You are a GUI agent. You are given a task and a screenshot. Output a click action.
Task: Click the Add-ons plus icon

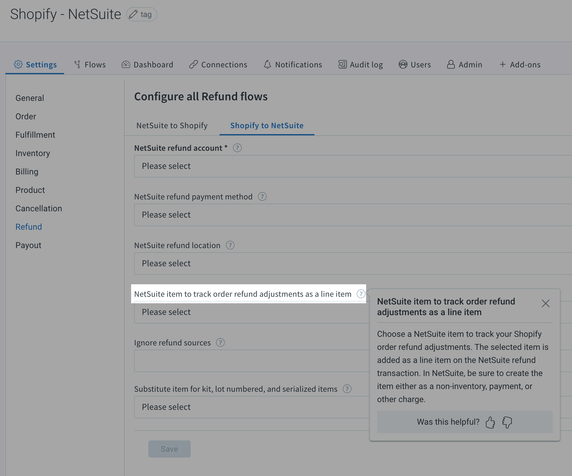(503, 64)
